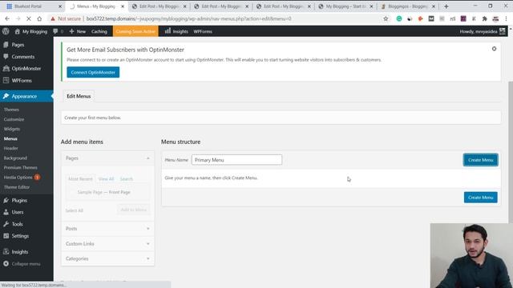Go to Customize submenu

point(14,119)
